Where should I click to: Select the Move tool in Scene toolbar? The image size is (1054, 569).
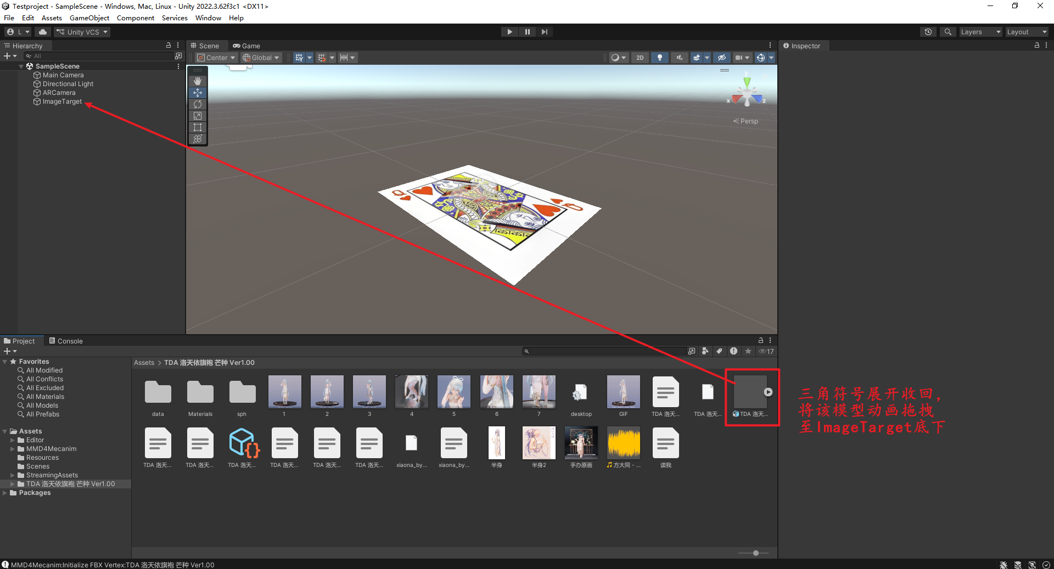pos(198,92)
